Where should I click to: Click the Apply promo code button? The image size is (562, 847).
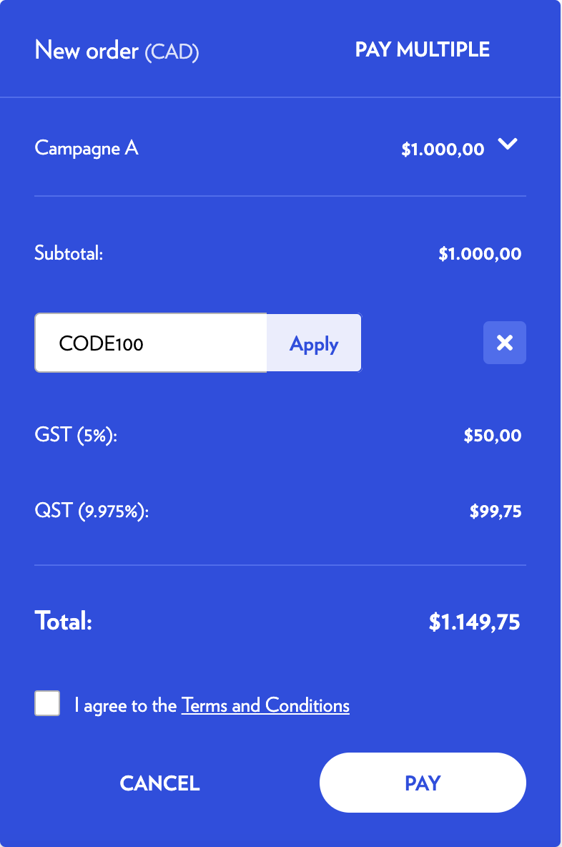[314, 344]
